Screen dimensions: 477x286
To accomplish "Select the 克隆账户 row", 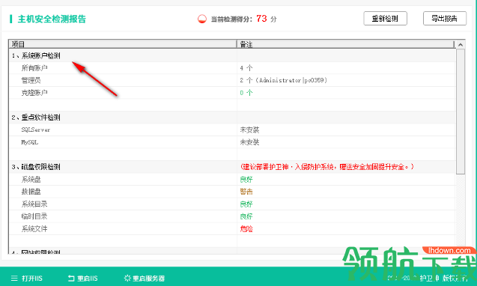I will click(x=232, y=93).
